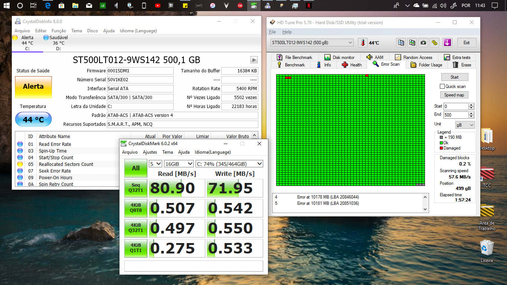
Task: Open YouTube app from taskbar
Action: pyautogui.click(x=158, y=6)
